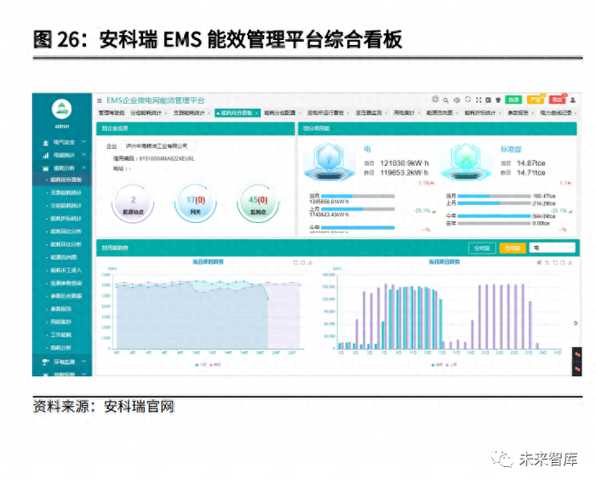Click the 电气安全 alarm icon in sidebar

(46, 143)
